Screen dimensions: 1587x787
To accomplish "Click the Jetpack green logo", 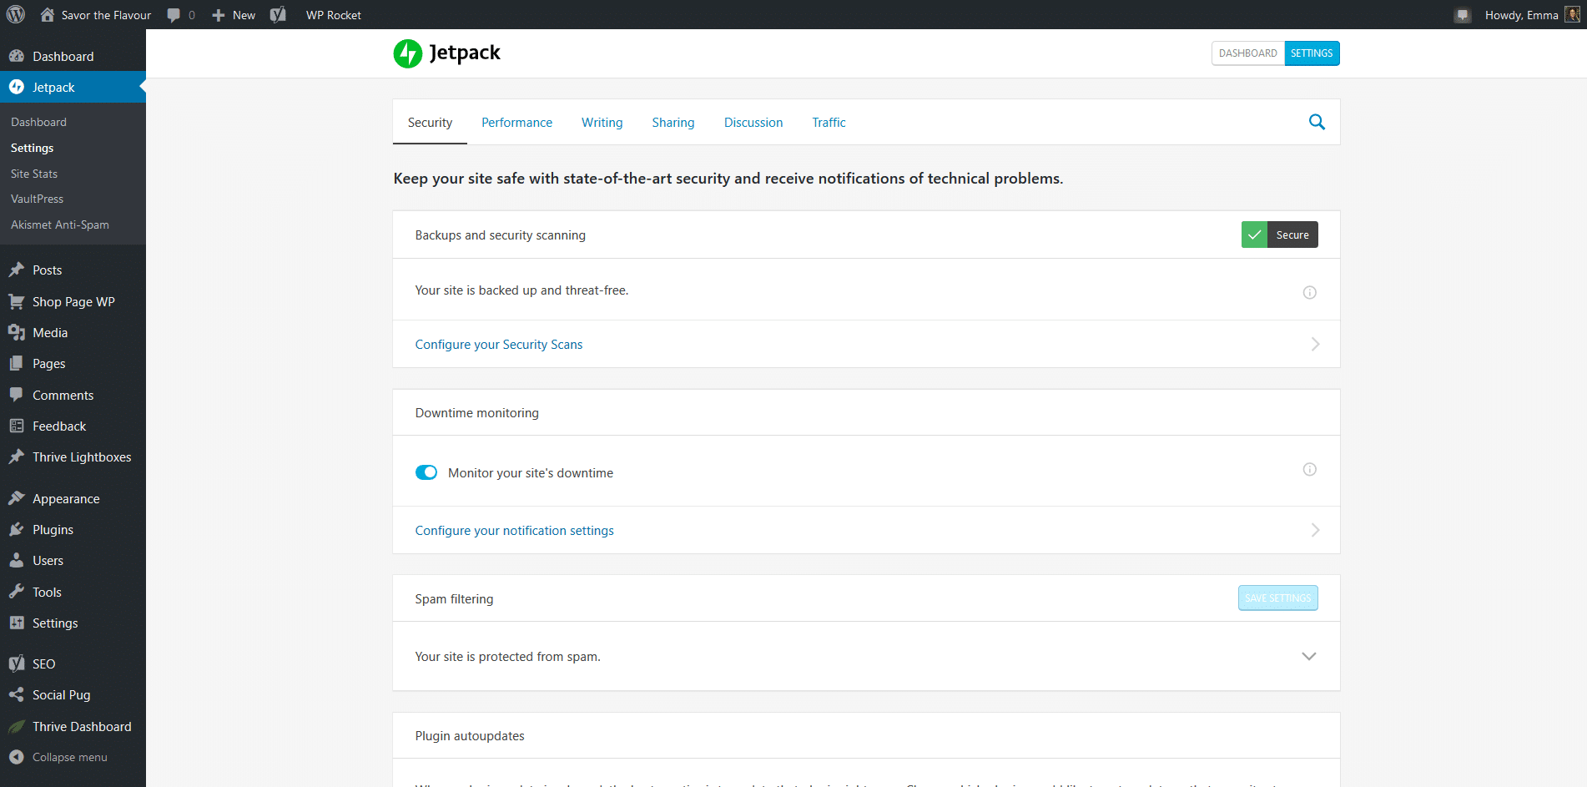I will 407,53.
